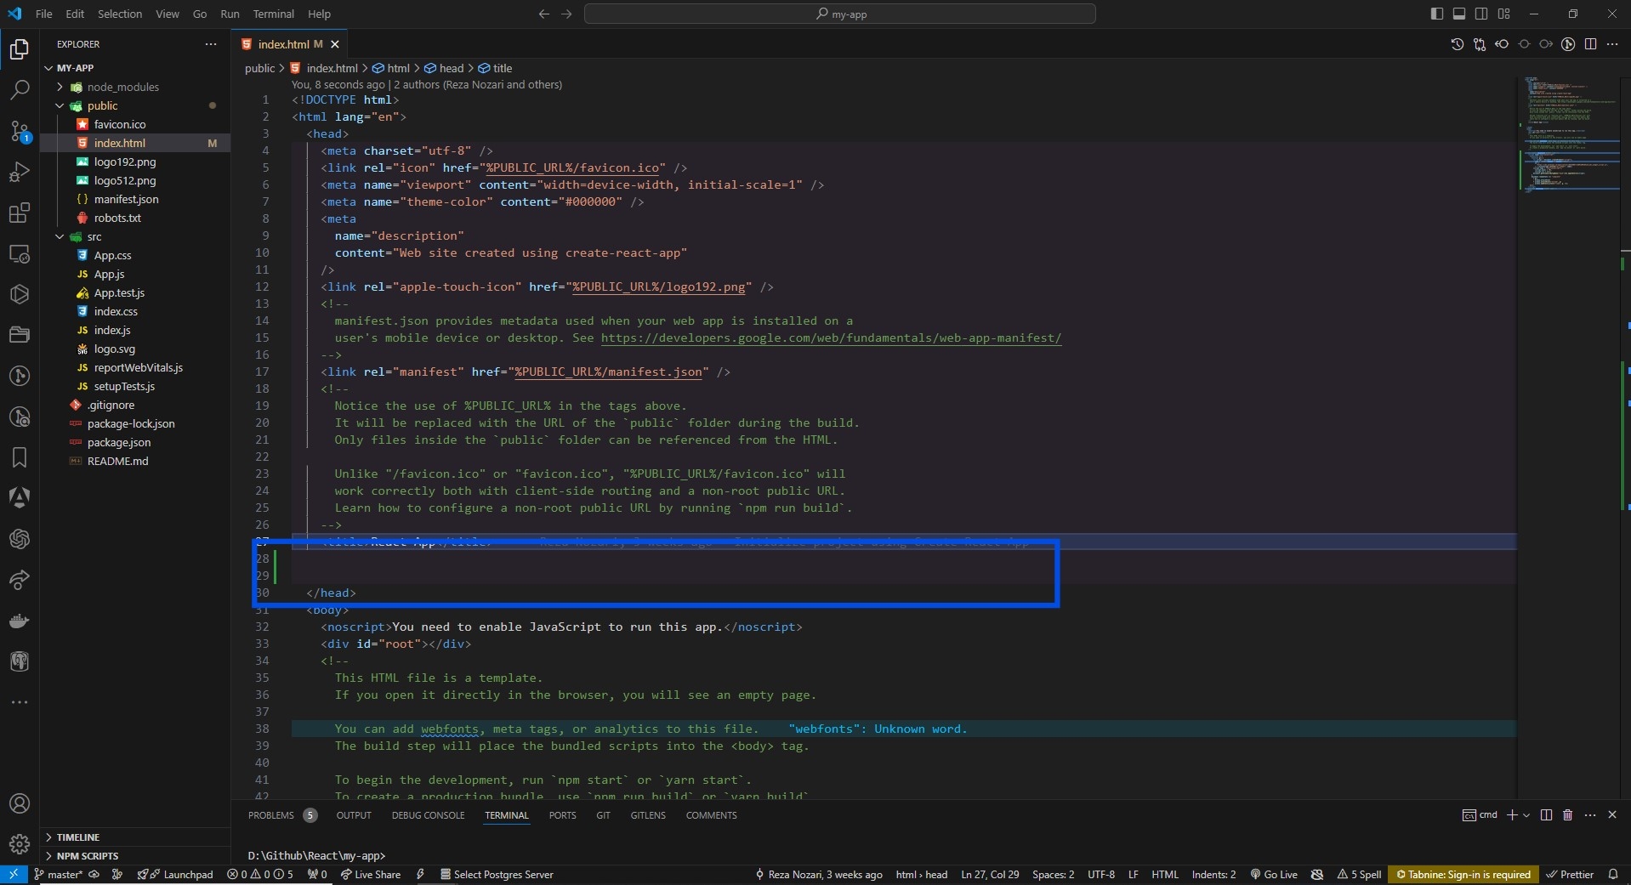Toggle the bottom panel layout button

(1459, 14)
